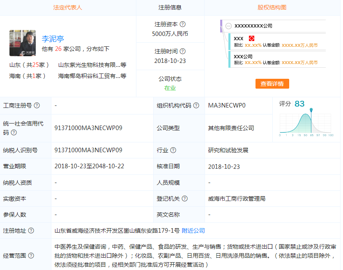Click help icon beside 注册地址
Screen dimensions: 343x270
[x=31, y=231]
